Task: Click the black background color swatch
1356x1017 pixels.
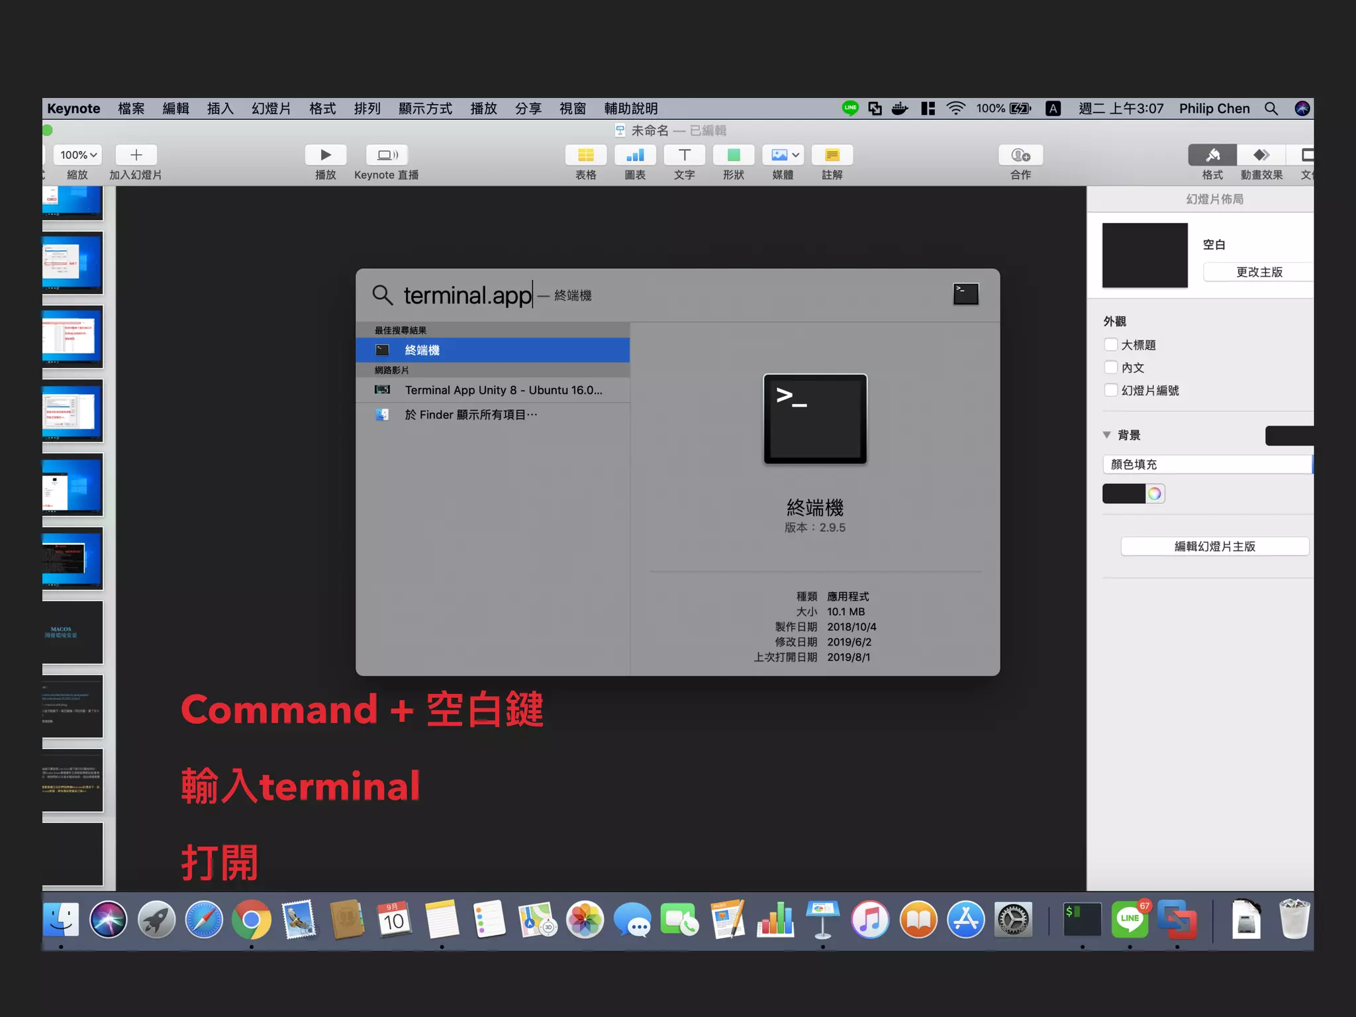Action: point(1124,493)
